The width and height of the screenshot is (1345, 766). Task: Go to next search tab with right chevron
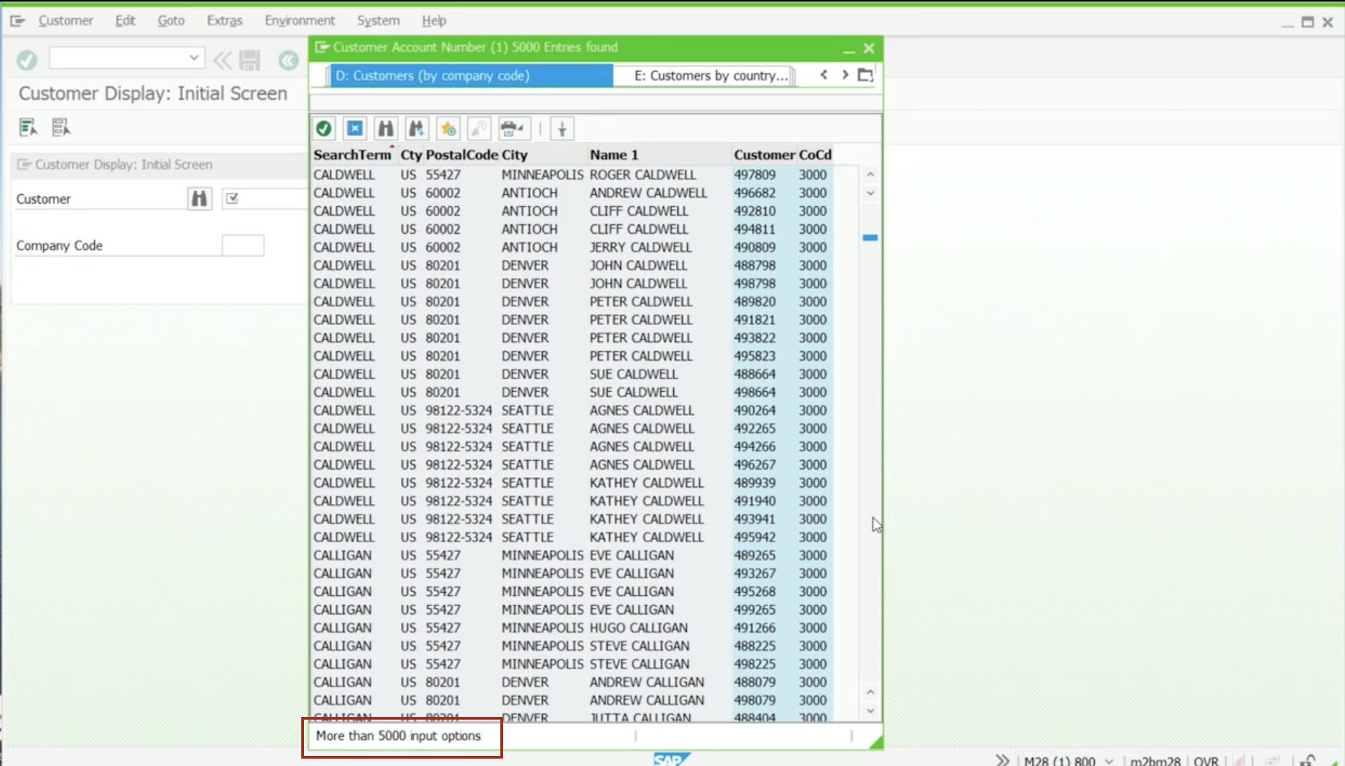coord(845,75)
